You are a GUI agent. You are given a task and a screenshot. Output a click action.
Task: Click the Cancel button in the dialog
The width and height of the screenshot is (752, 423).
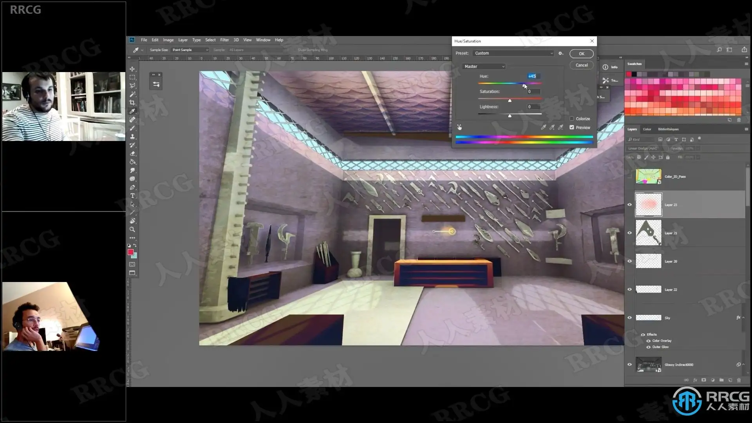pos(581,65)
